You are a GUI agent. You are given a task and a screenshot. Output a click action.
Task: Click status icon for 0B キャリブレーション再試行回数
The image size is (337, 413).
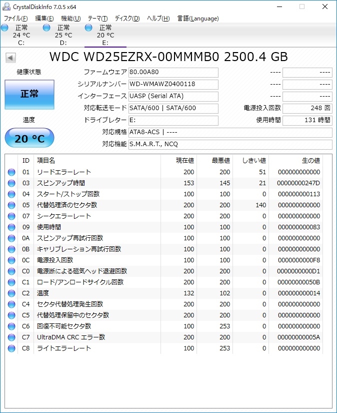coord(11,249)
